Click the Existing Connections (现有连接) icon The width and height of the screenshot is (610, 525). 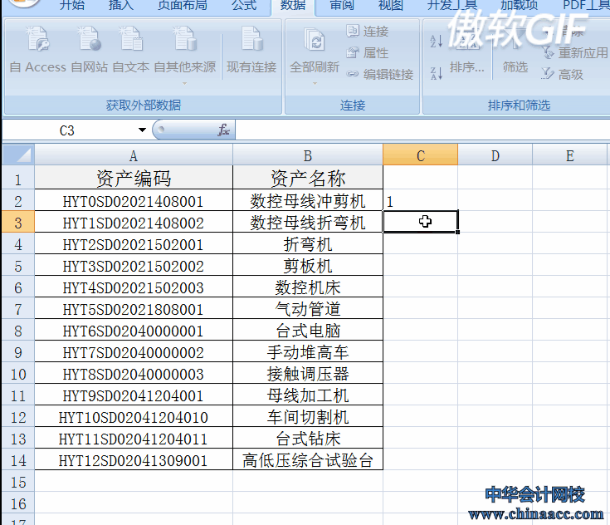251,38
